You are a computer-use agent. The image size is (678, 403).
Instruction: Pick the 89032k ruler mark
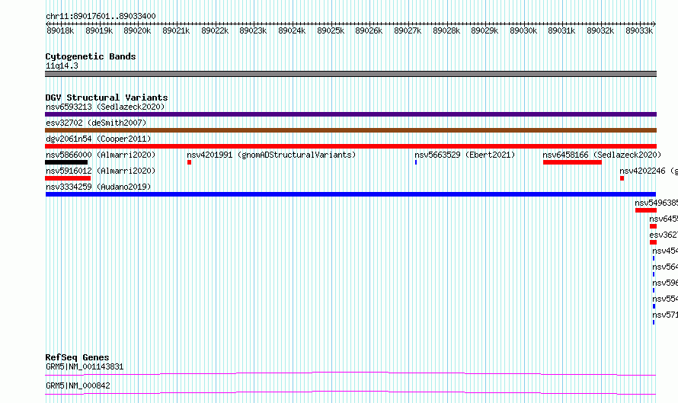coord(600,30)
